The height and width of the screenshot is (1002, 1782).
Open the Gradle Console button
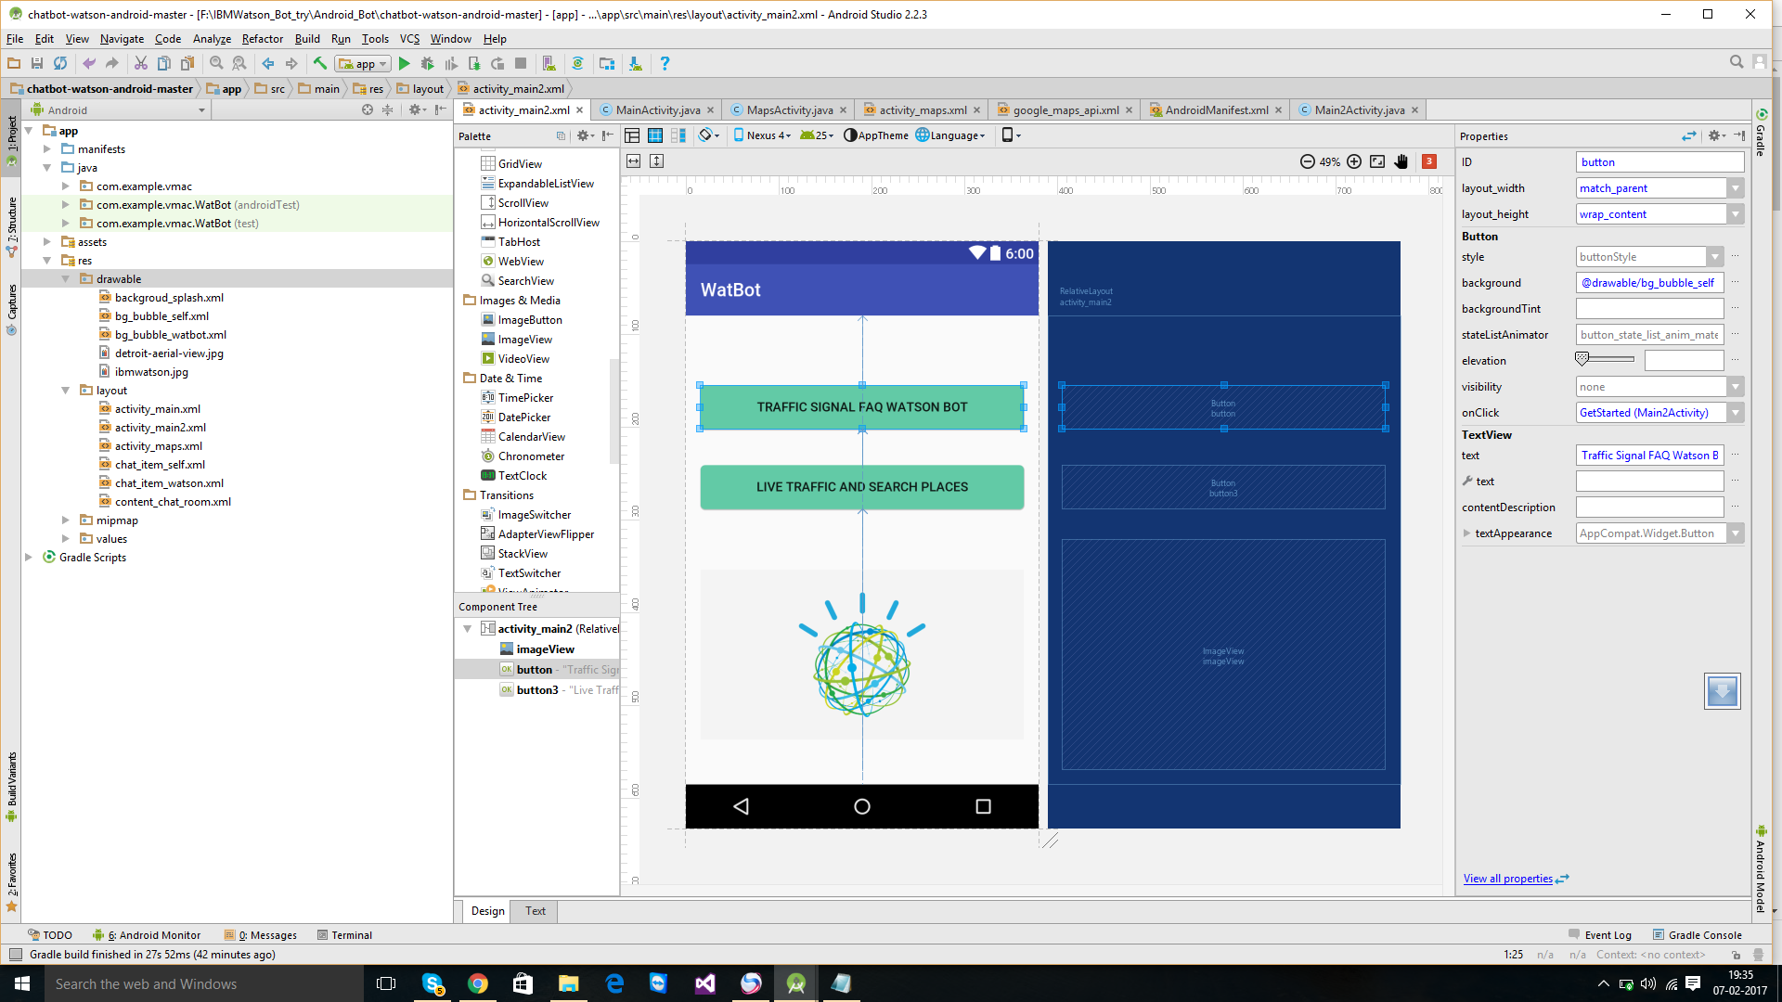tap(1697, 935)
